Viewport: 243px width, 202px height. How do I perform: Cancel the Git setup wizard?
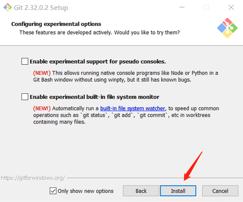pyautogui.click(x=220, y=191)
